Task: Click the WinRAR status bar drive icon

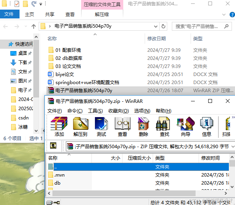Action: (x=49, y=203)
